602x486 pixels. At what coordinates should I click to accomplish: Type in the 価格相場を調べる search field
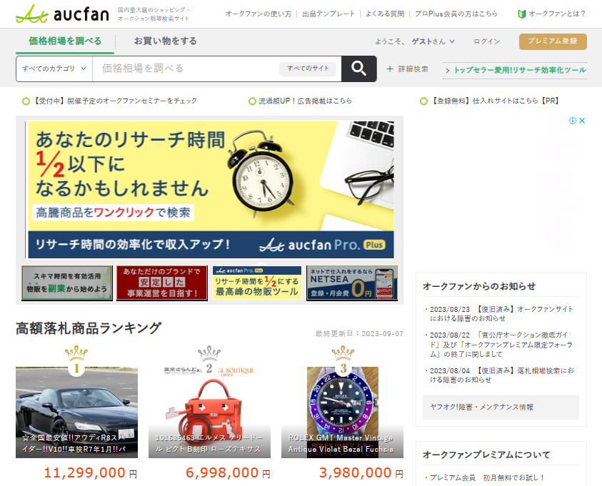point(186,69)
